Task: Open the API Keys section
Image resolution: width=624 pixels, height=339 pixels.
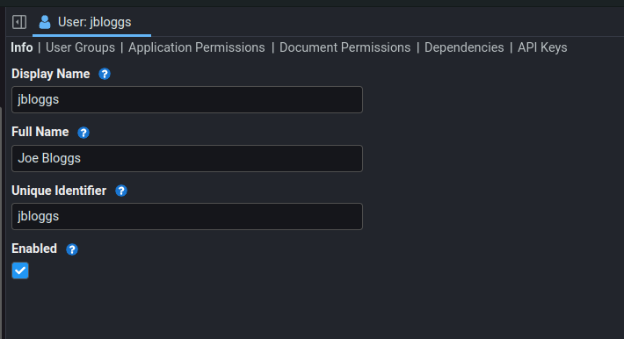Action: (542, 47)
